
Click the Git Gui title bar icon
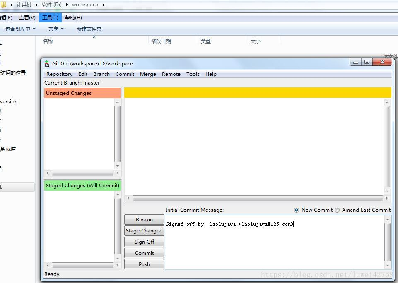tap(47, 64)
